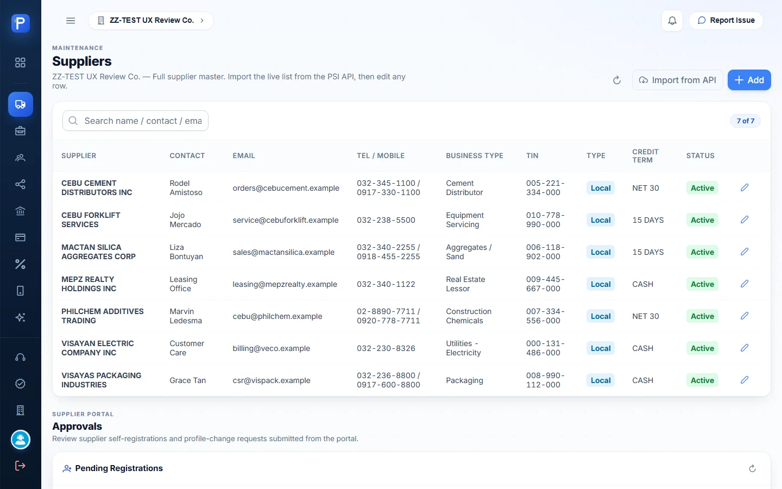Screen dimensions: 782x489
Task: Click the Local type badge for MEPZ REALTY
Action: click(601, 284)
